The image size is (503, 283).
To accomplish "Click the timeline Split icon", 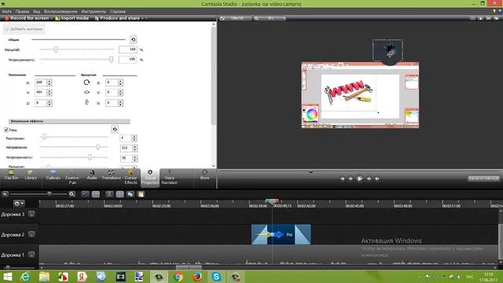I will coord(119,194).
